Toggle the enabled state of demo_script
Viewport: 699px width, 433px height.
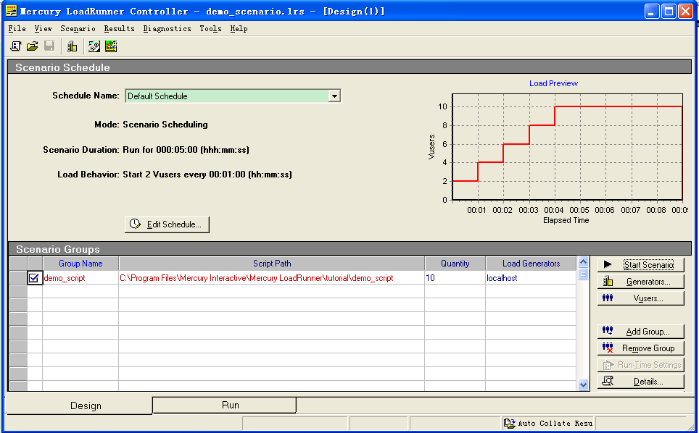(x=34, y=277)
